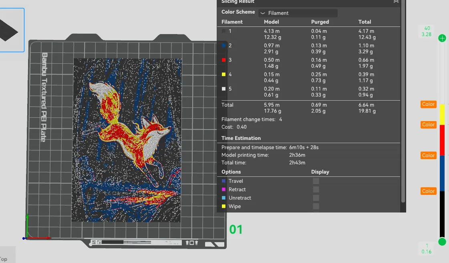Click the top layer label '40 3.28'

click(x=427, y=31)
